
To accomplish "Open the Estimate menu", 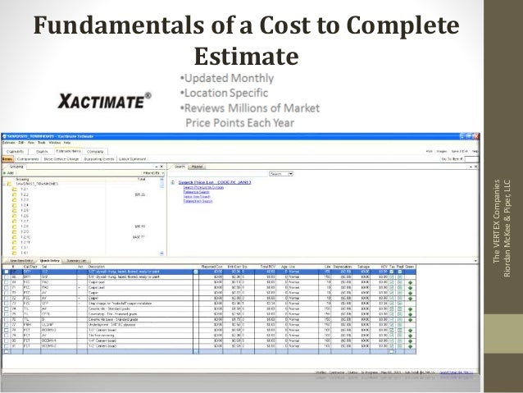I will tap(9, 143).
